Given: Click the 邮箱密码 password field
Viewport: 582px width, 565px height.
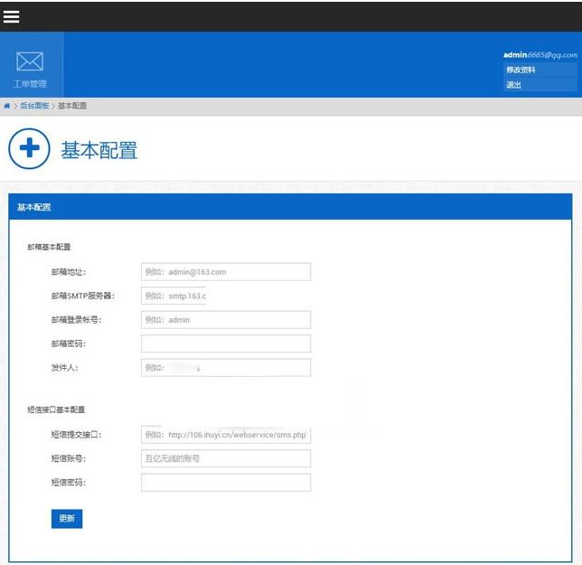Looking at the screenshot, I should point(226,344).
